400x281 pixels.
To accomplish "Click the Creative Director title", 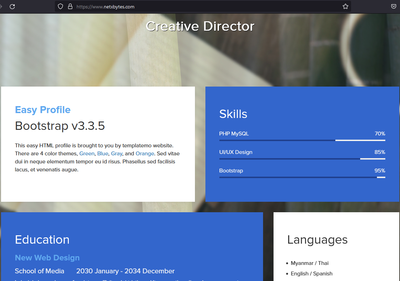I will pos(200,26).
